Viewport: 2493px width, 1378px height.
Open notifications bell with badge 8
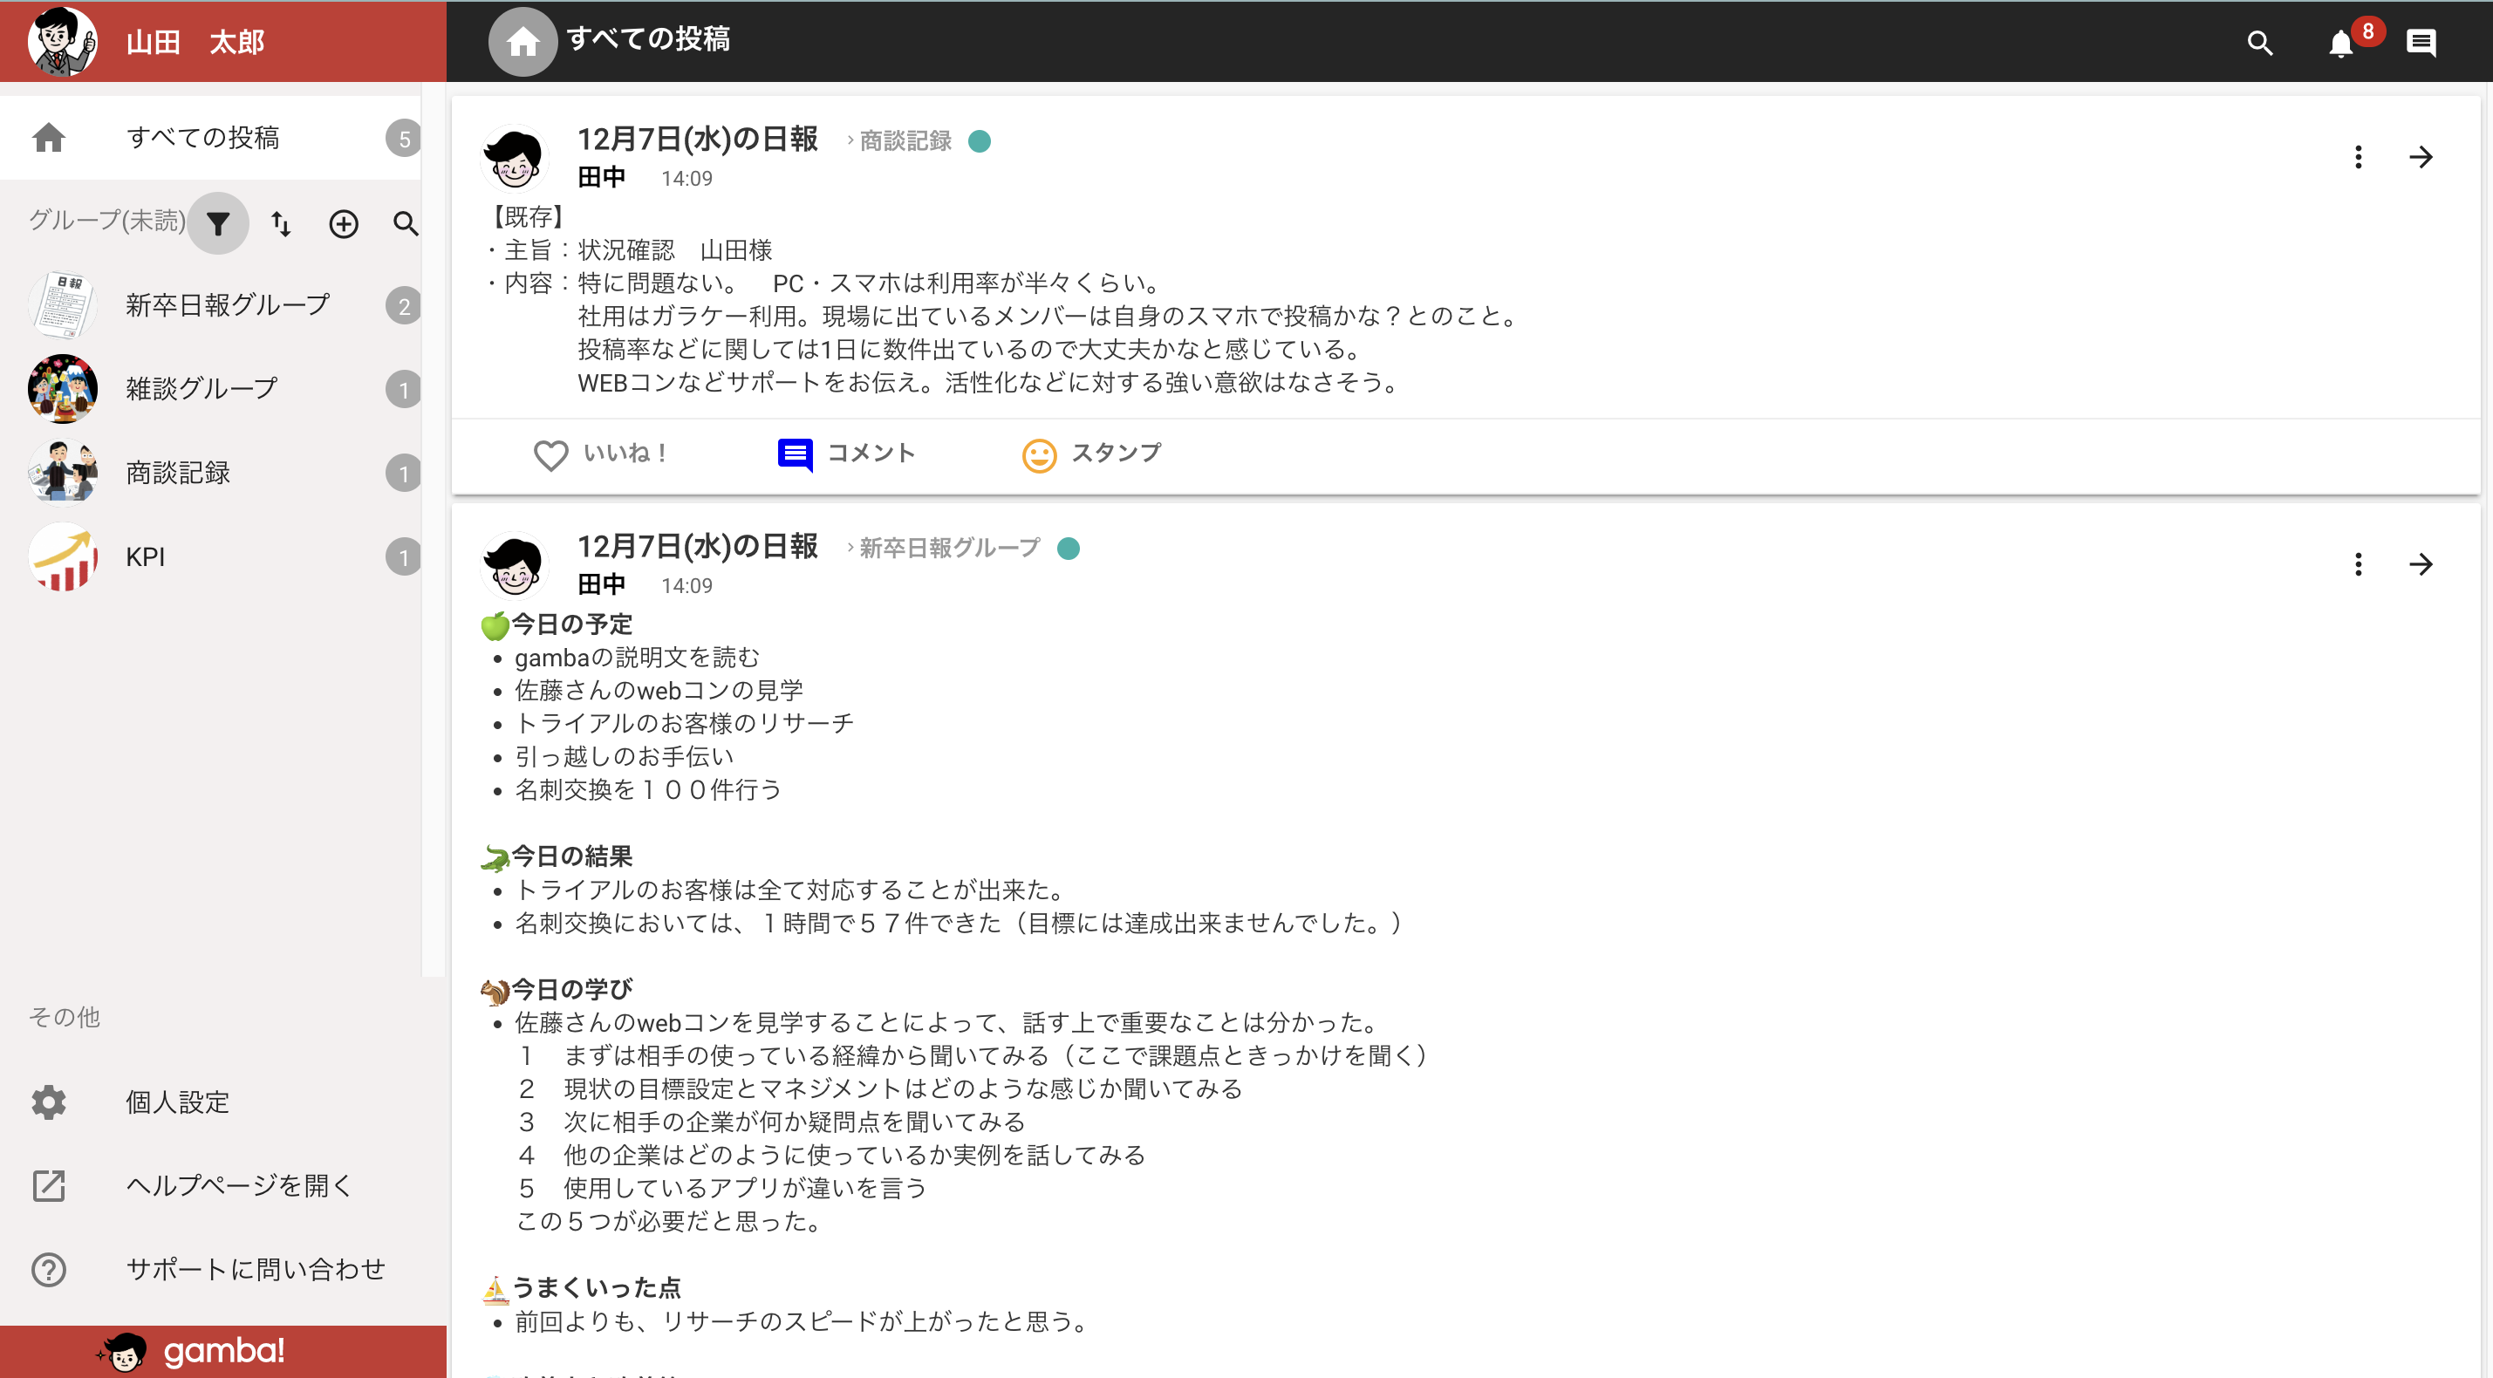pyautogui.click(x=2340, y=44)
